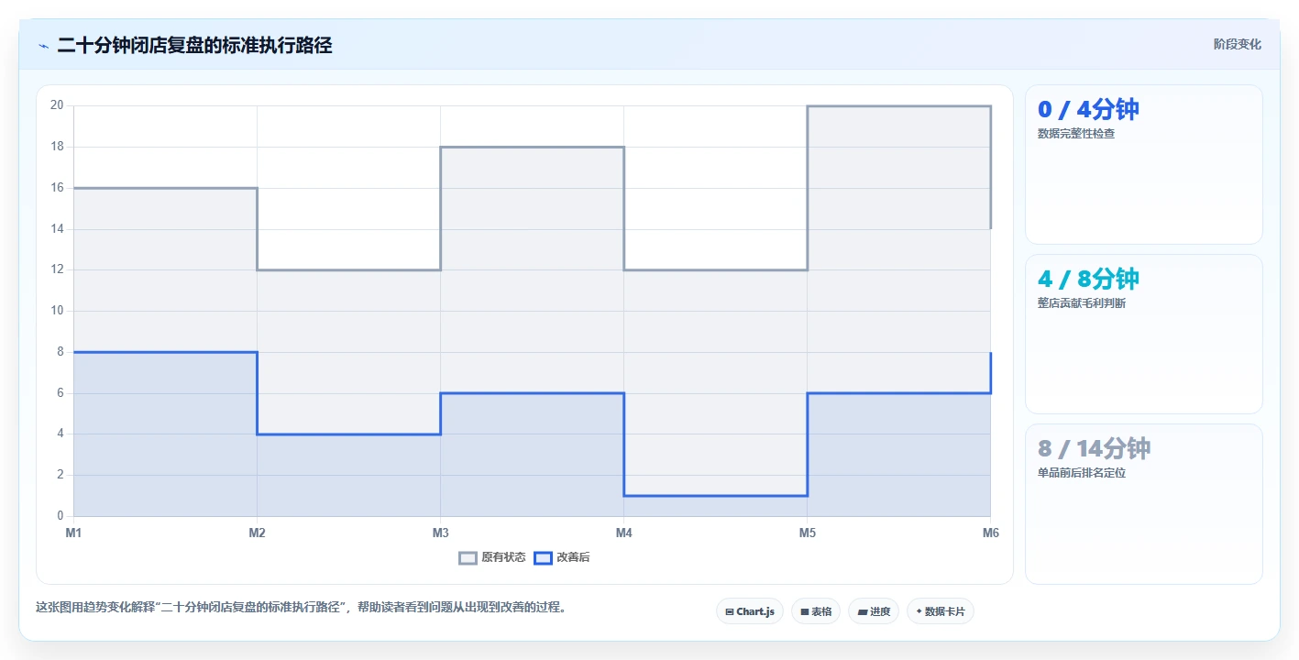The width and height of the screenshot is (1299, 660).
Task: Click the small icon inside the Chart.js tag
Action: click(730, 611)
